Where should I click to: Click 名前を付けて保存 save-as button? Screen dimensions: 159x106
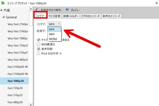pos(52,10)
